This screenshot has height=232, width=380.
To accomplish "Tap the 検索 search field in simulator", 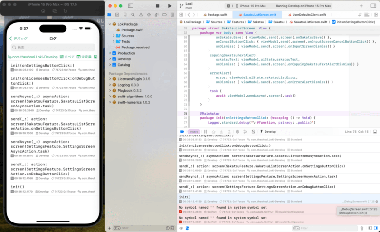I will [53, 48].
